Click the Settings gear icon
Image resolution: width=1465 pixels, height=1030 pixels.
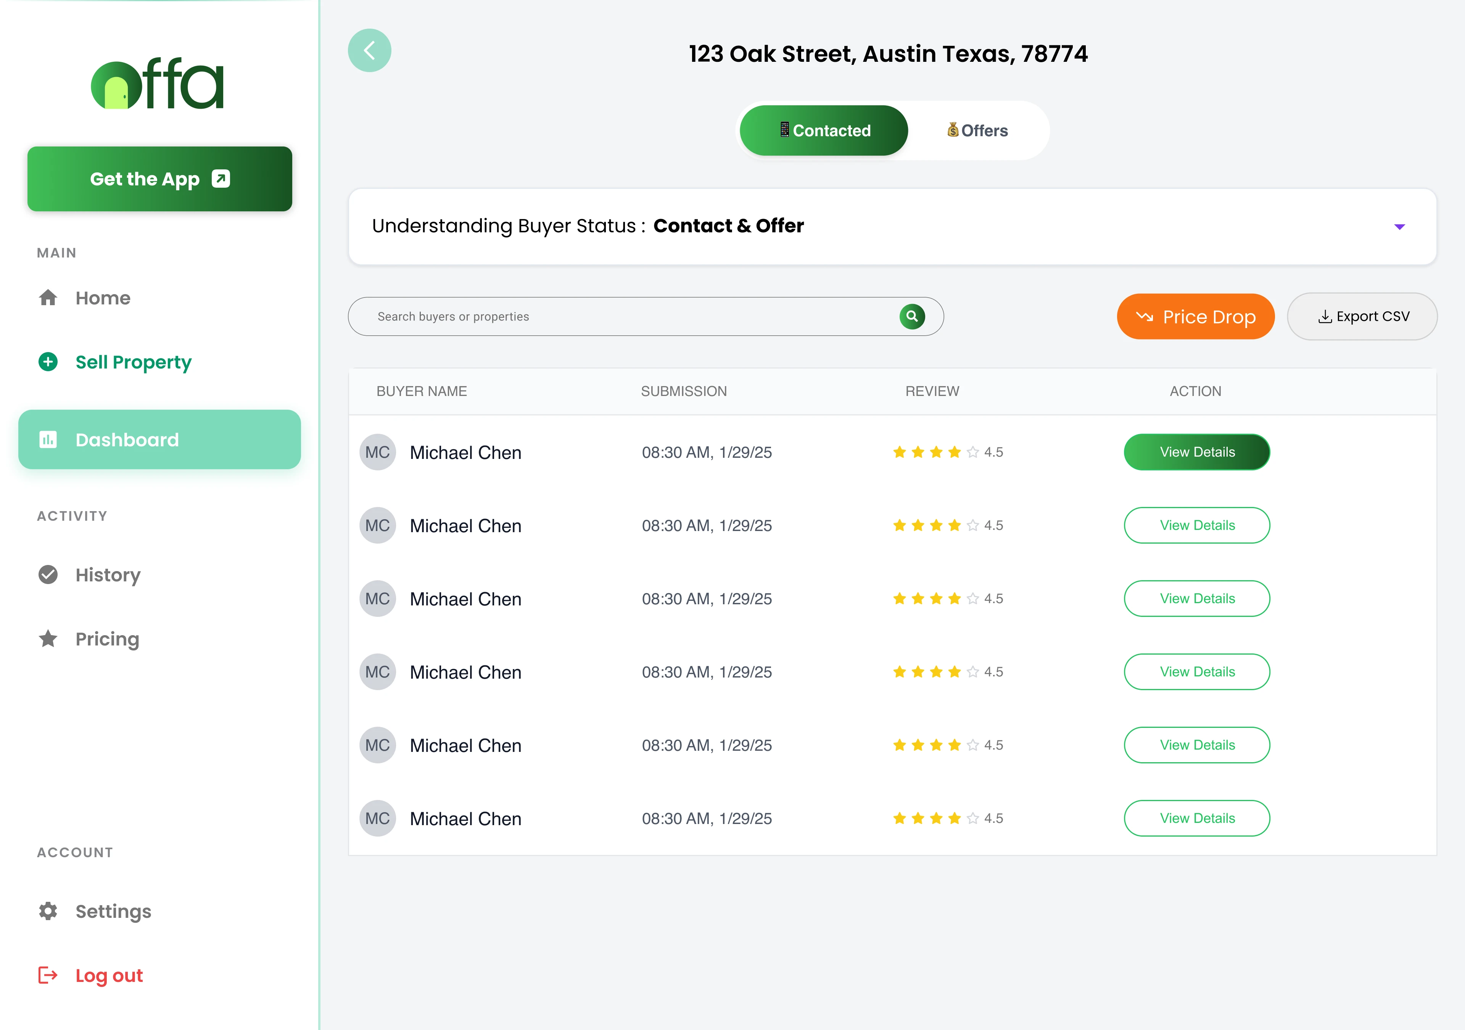(x=48, y=911)
